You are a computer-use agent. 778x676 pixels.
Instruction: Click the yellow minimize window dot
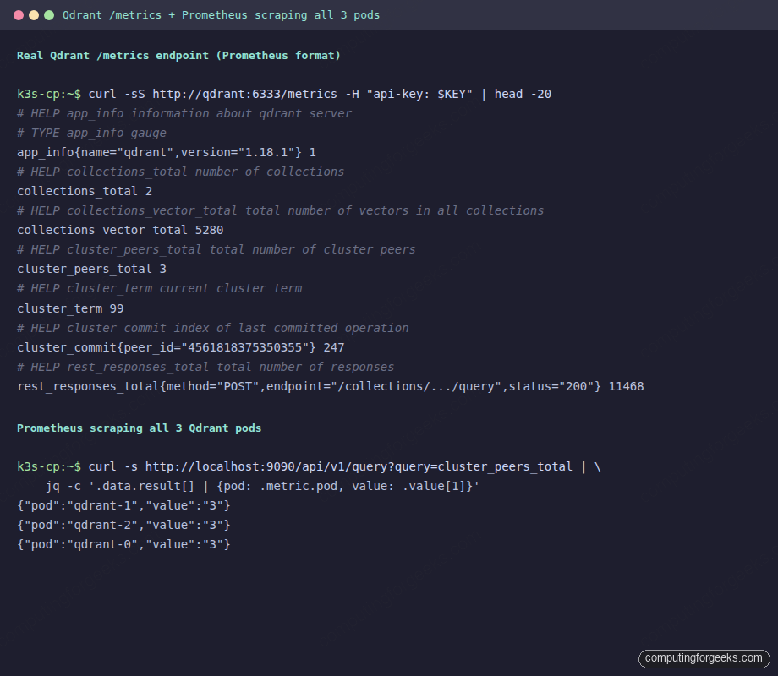pos(34,15)
